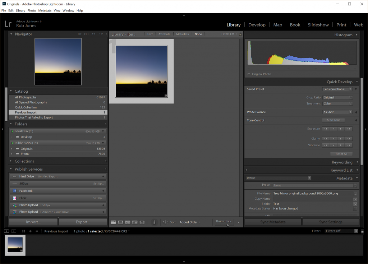Open the second monitor window button

(x=14, y=231)
